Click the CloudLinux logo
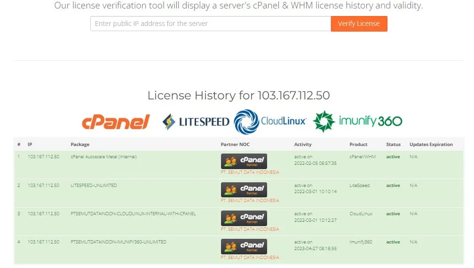This screenshot has width=474, height=268. (270, 122)
